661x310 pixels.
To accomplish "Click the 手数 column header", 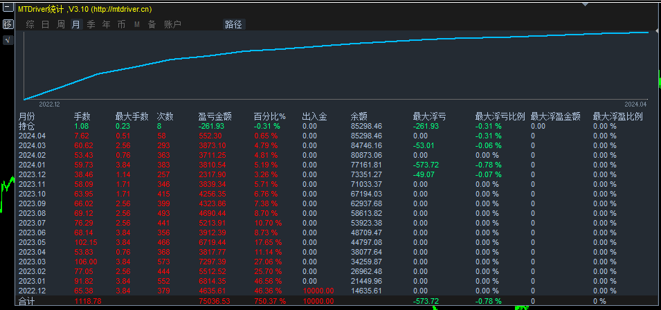I will pos(82,117).
